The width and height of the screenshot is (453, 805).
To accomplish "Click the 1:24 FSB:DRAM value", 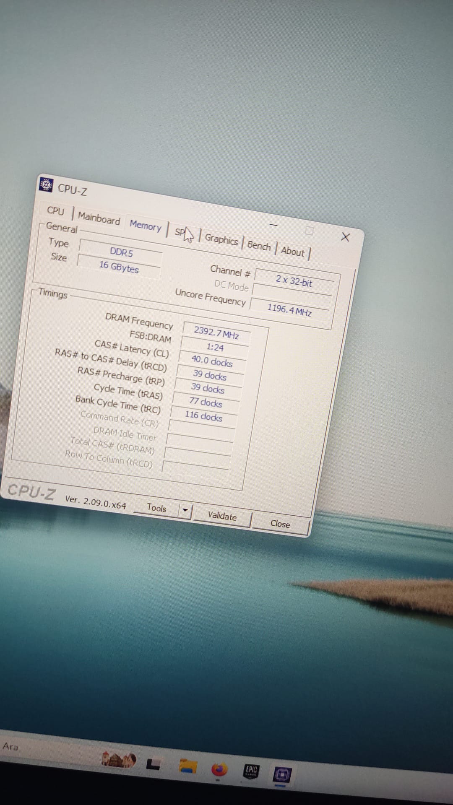I will pyautogui.click(x=215, y=347).
